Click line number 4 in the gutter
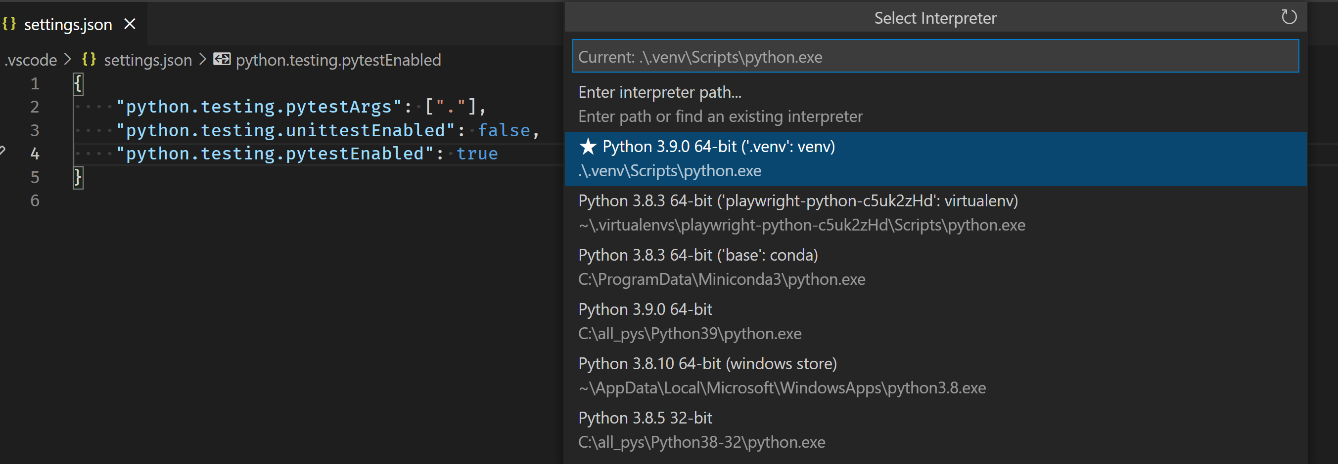1338x464 pixels. (35, 154)
